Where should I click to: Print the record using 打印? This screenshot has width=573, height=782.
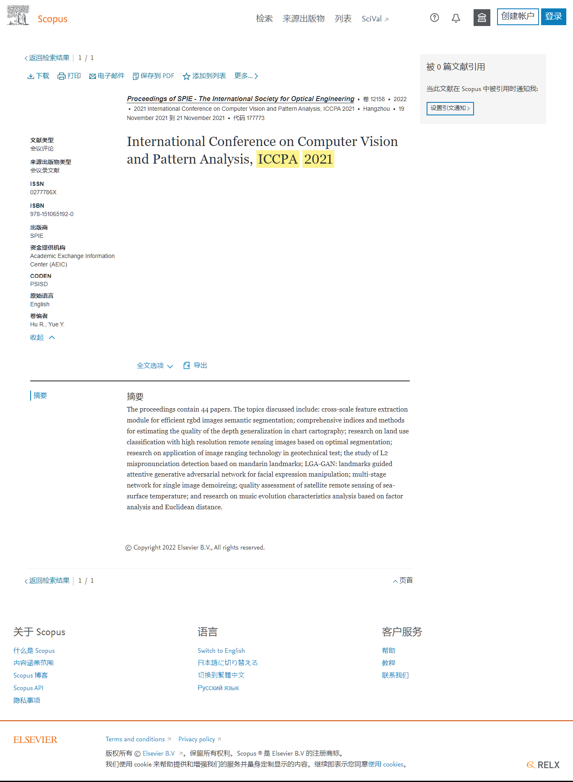coord(69,76)
